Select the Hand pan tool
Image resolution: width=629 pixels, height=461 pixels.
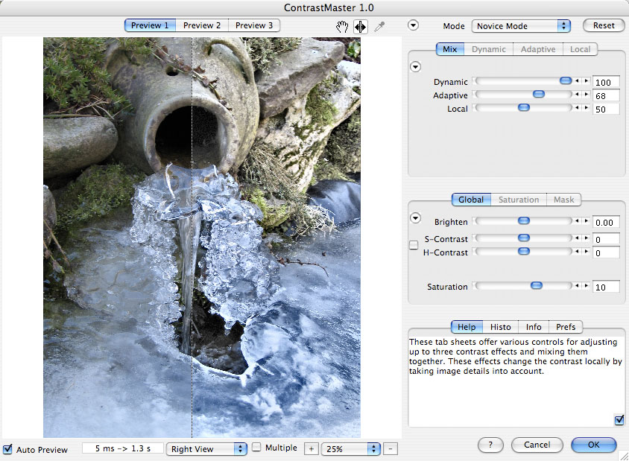click(x=343, y=26)
